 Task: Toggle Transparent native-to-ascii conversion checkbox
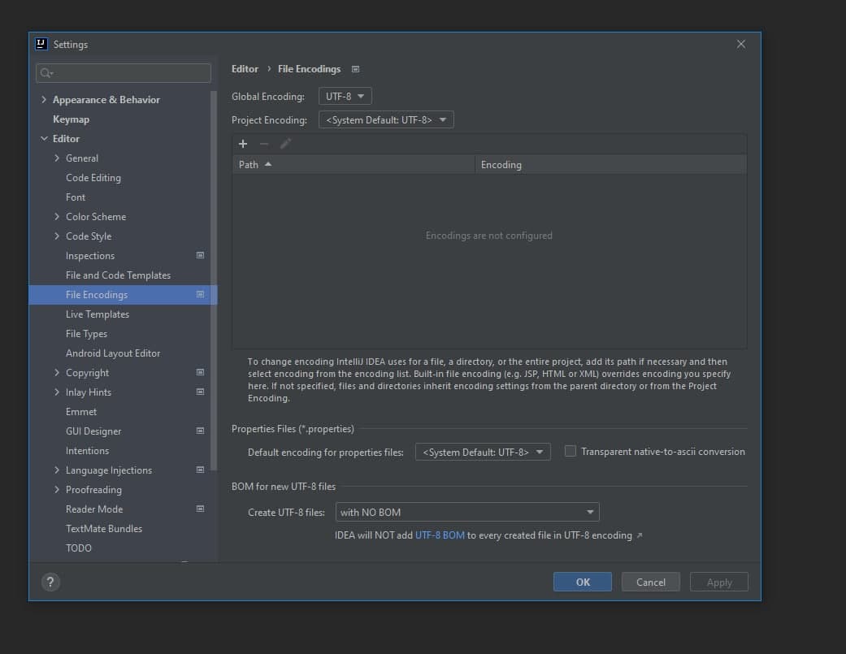571,451
